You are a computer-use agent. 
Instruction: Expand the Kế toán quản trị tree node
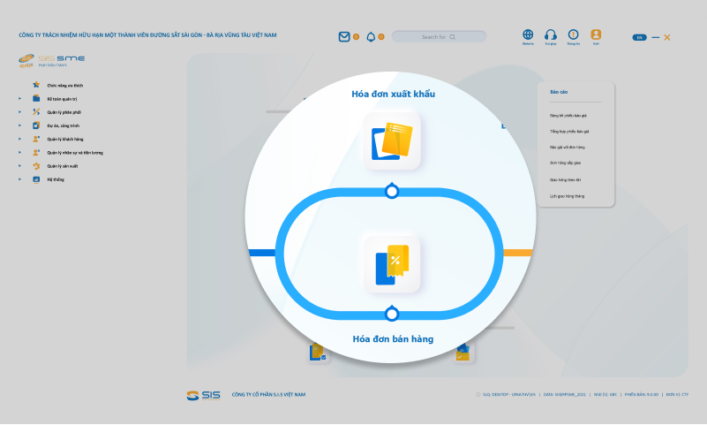coord(19,99)
